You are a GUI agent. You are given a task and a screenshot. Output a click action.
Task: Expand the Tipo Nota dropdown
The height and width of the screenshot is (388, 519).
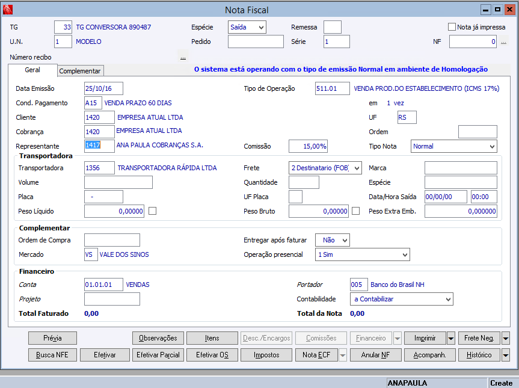(x=492, y=146)
